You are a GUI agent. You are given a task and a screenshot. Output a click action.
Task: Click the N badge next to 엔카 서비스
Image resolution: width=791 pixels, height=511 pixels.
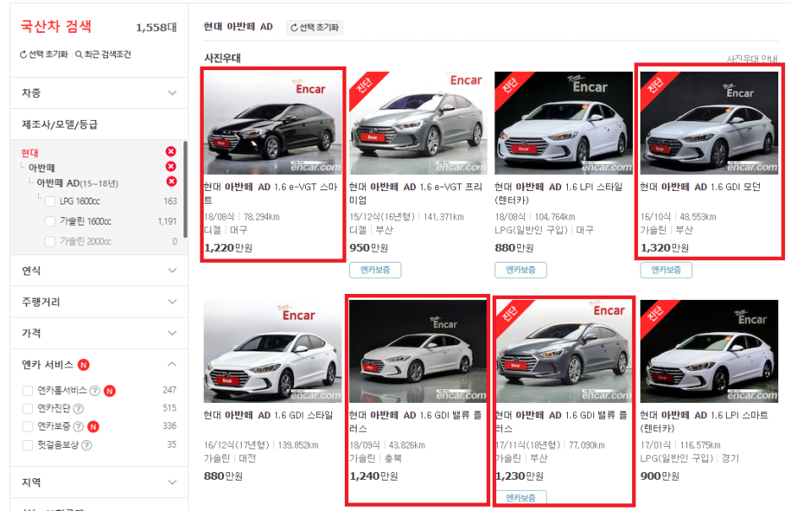(84, 365)
